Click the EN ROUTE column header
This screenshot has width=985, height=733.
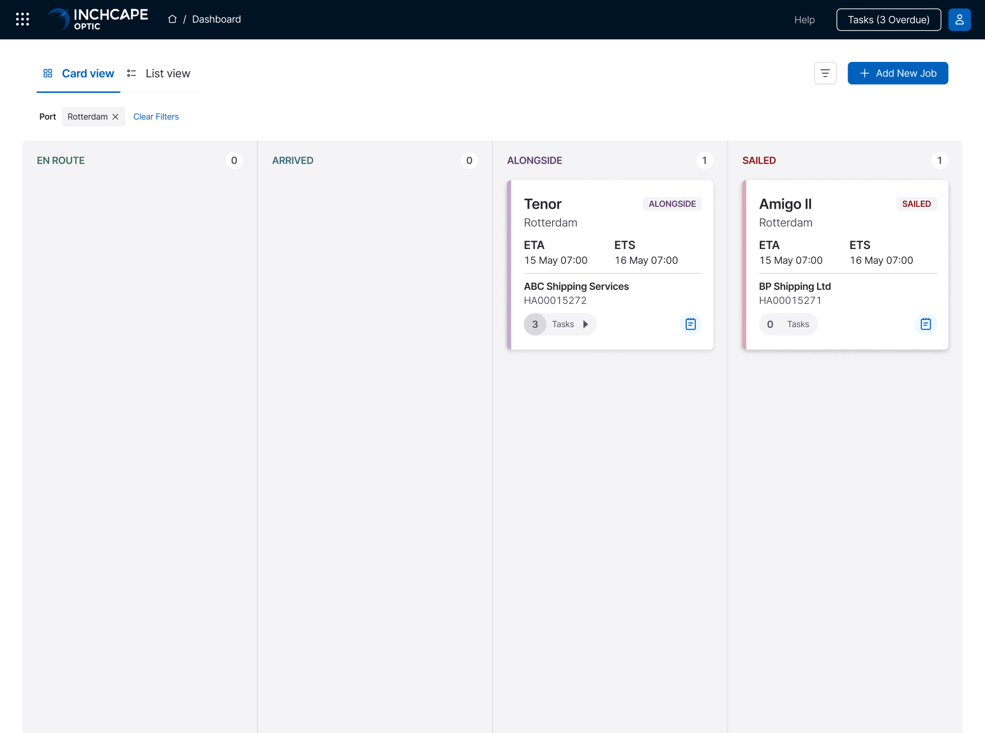[61, 160]
